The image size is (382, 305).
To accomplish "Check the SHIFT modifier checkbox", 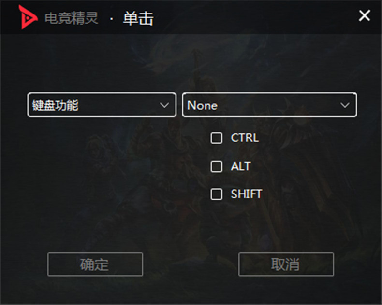I will tap(216, 194).
